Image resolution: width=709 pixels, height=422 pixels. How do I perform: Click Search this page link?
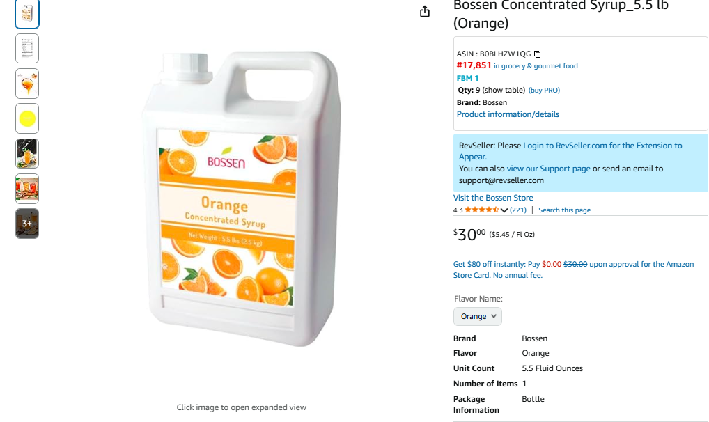coord(564,210)
